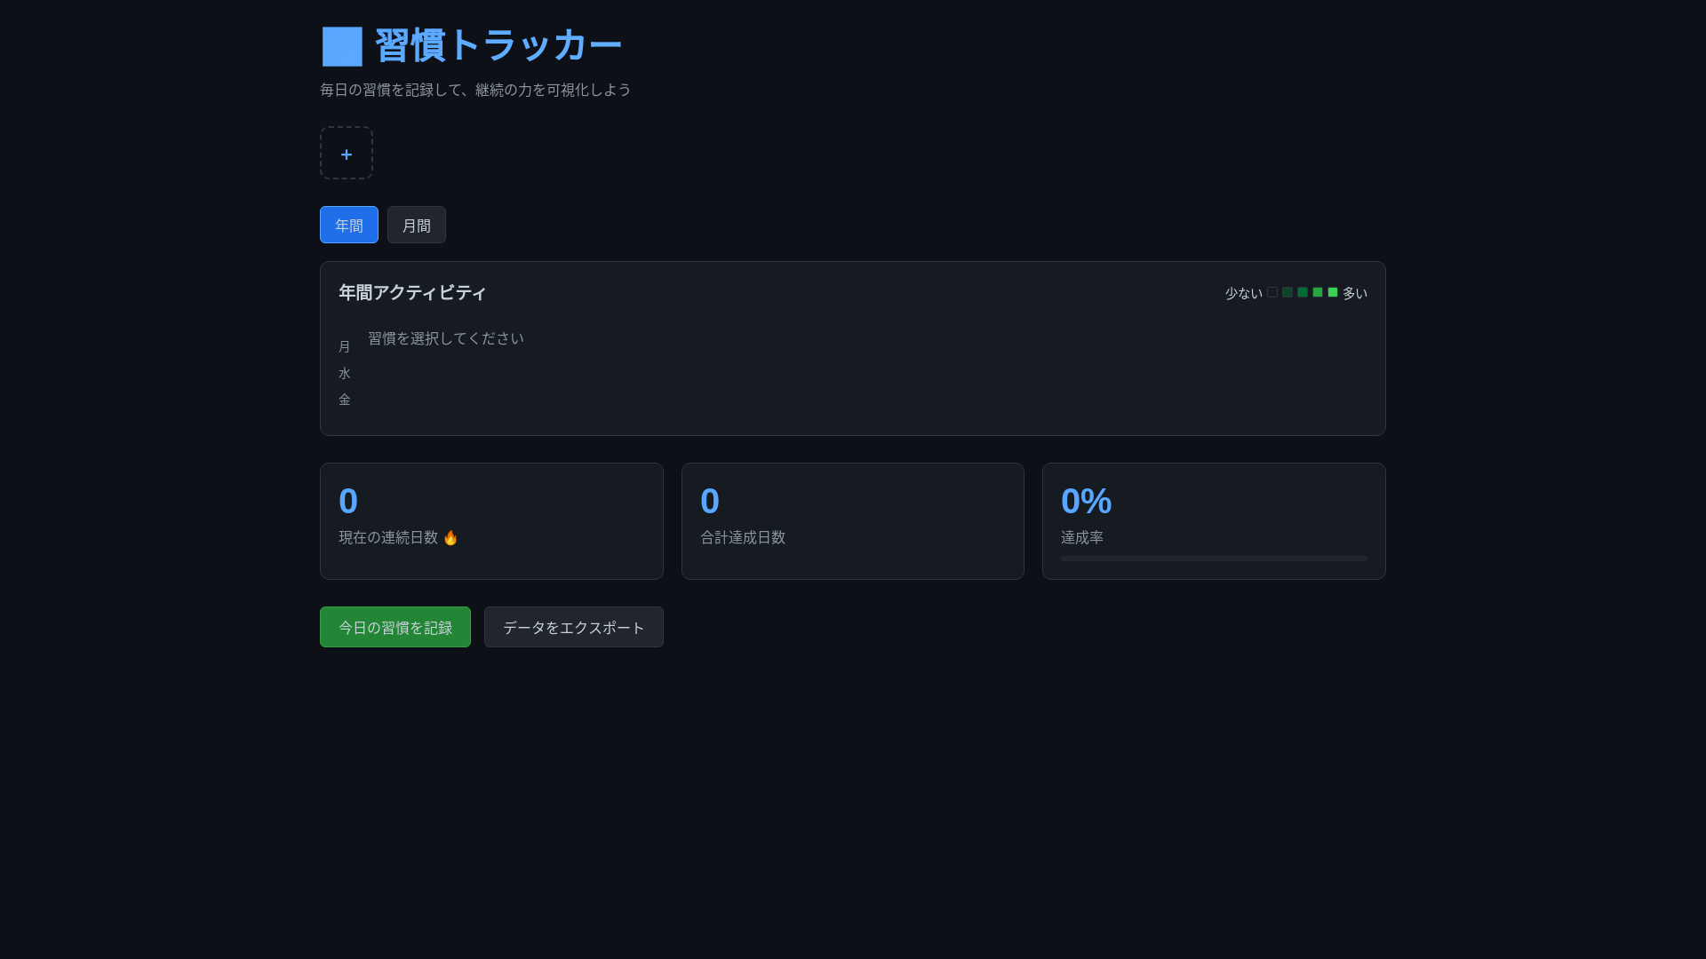The width and height of the screenshot is (1706, 959).
Task: Click the blue square logo icon
Action: [x=342, y=46]
